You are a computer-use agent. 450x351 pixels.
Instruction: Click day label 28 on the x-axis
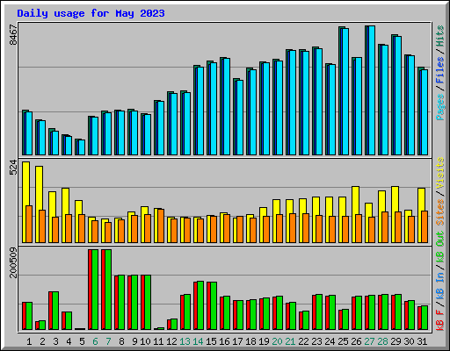click(382, 341)
